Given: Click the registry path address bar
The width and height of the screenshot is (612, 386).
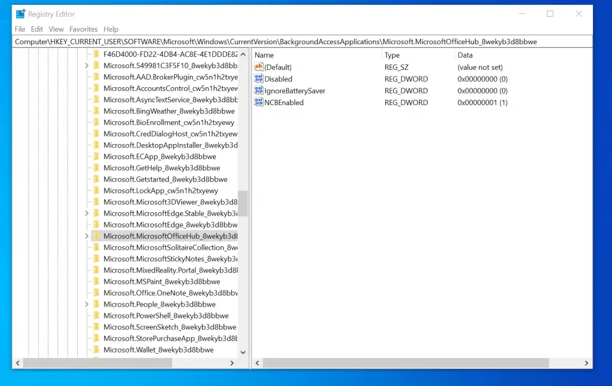Looking at the screenshot, I should point(299,41).
